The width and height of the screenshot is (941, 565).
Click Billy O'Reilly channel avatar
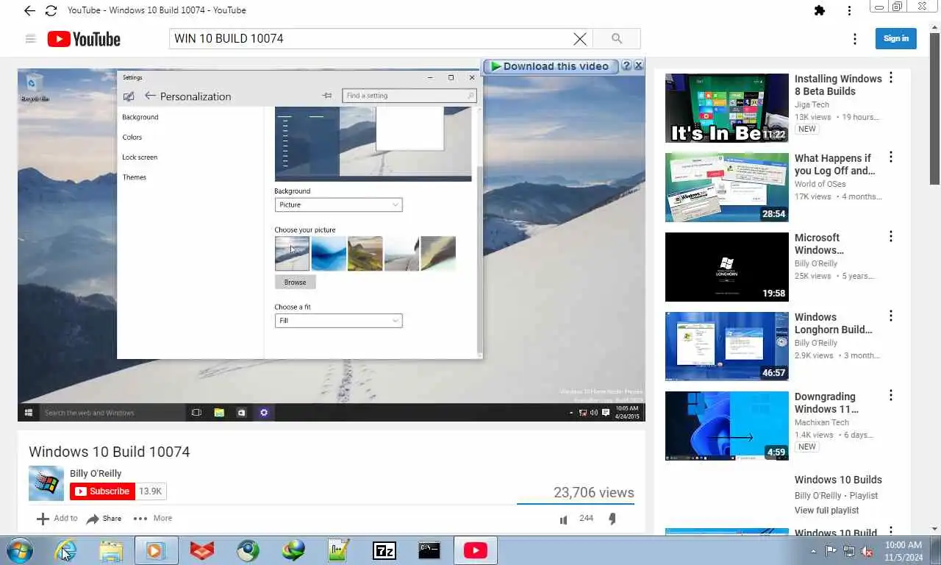tap(46, 483)
